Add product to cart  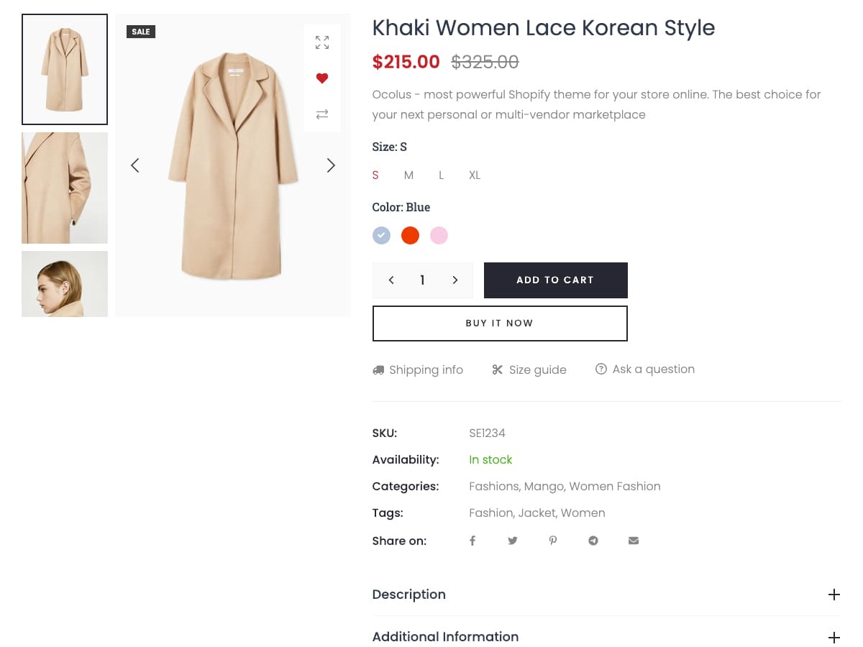pyautogui.click(x=555, y=280)
